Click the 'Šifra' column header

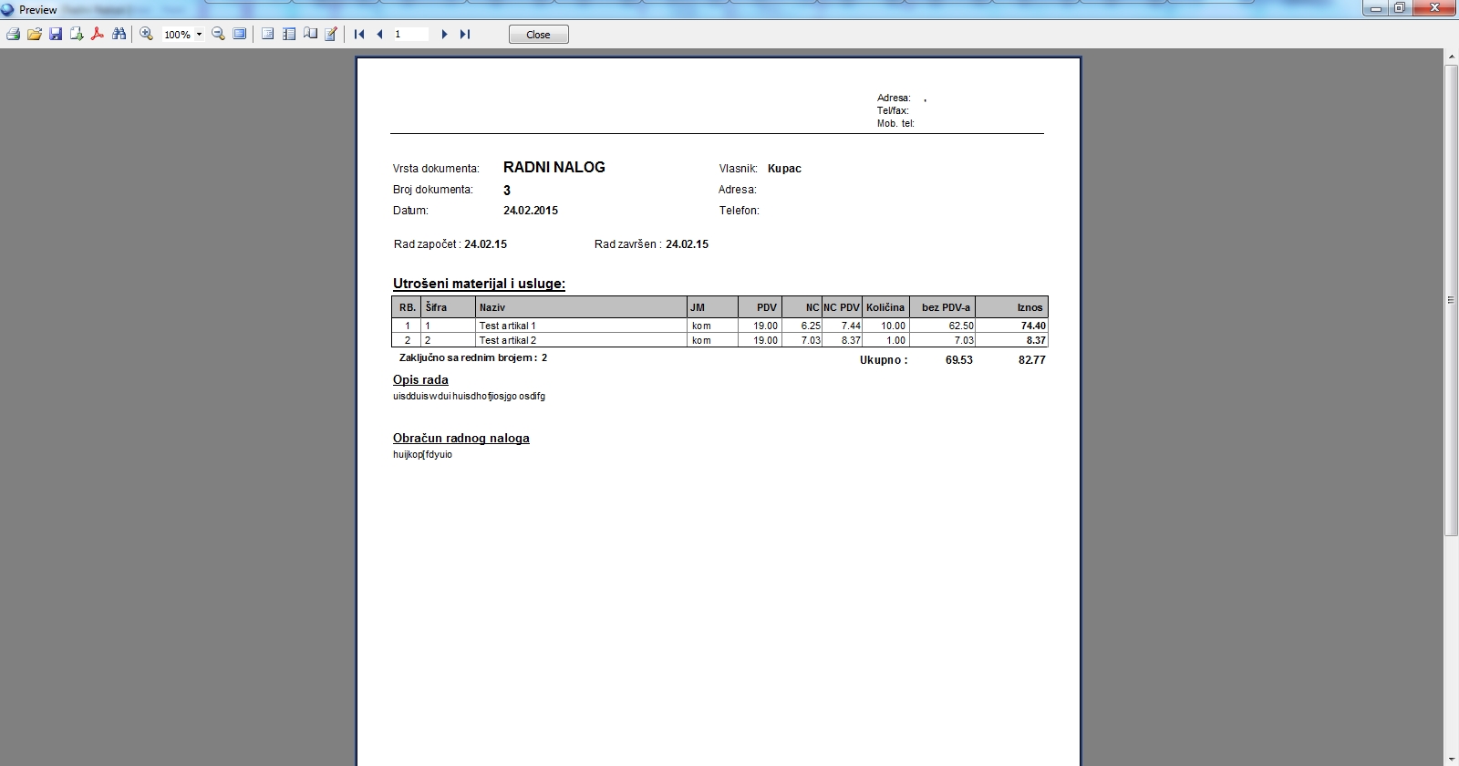449,307
